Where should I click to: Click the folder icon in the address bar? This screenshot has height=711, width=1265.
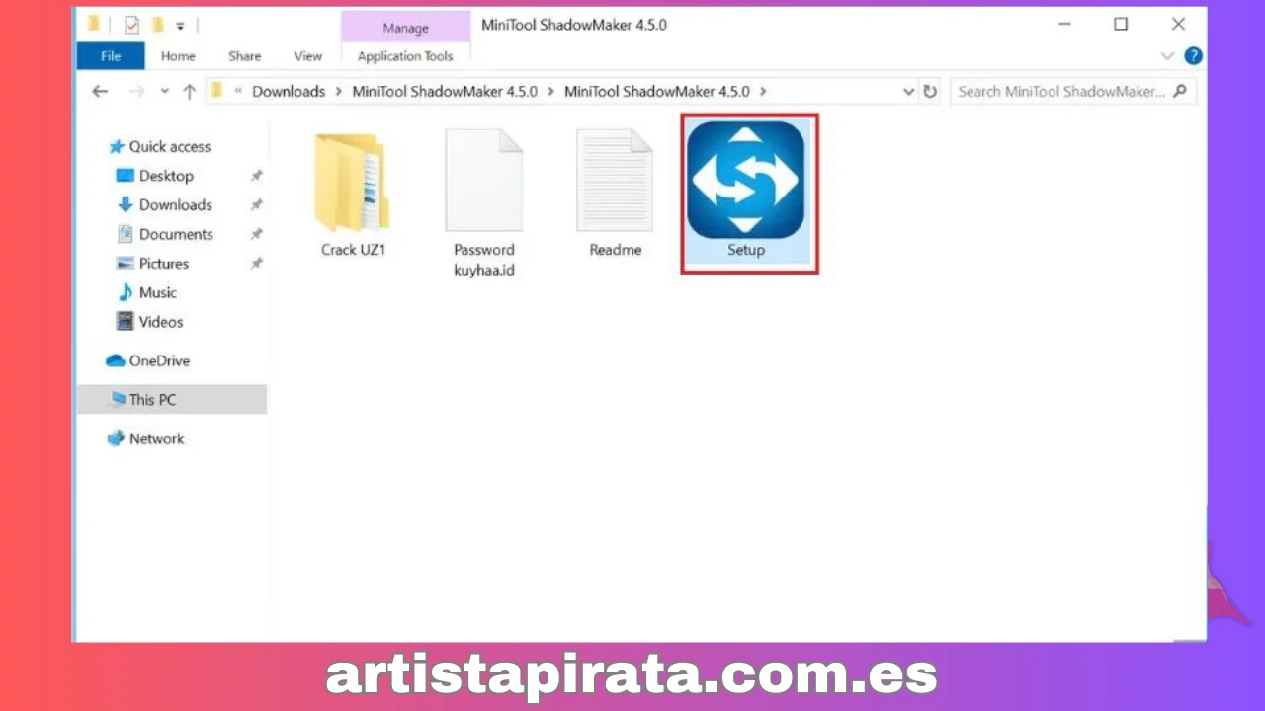[217, 91]
